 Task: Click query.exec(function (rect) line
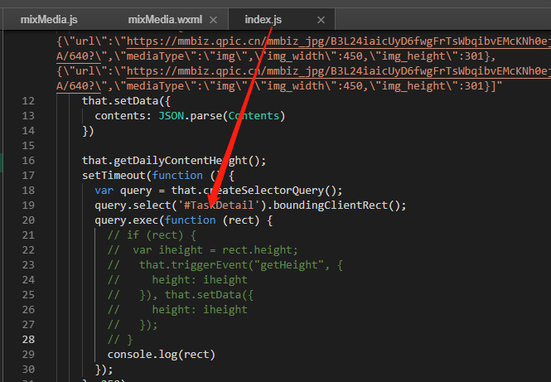(x=183, y=220)
